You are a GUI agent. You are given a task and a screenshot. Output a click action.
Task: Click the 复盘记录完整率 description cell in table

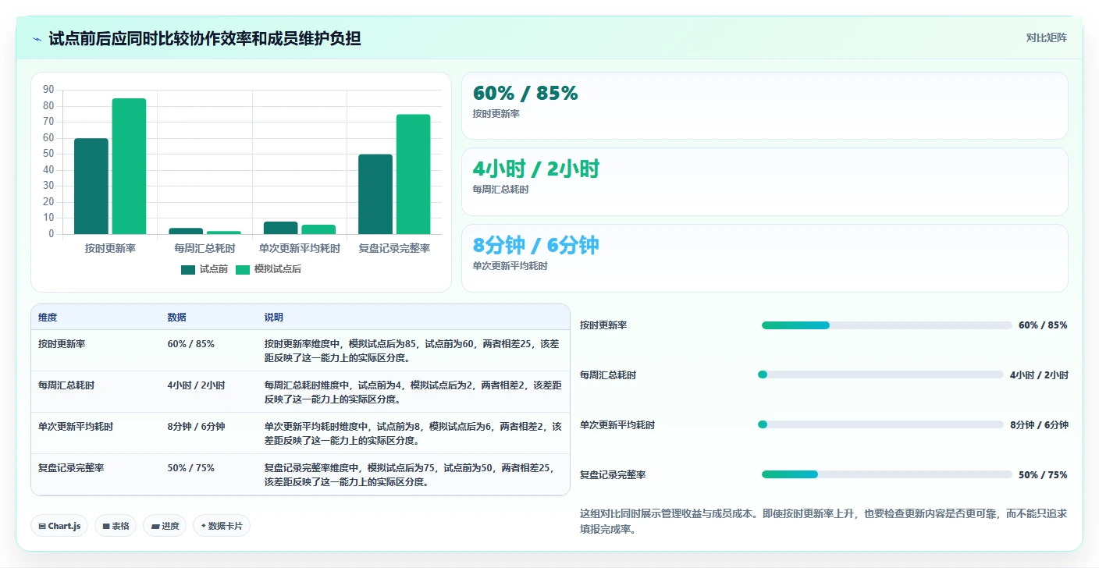[x=412, y=475]
